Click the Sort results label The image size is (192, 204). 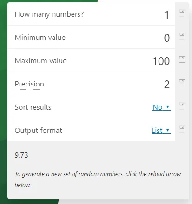tap(33, 107)
